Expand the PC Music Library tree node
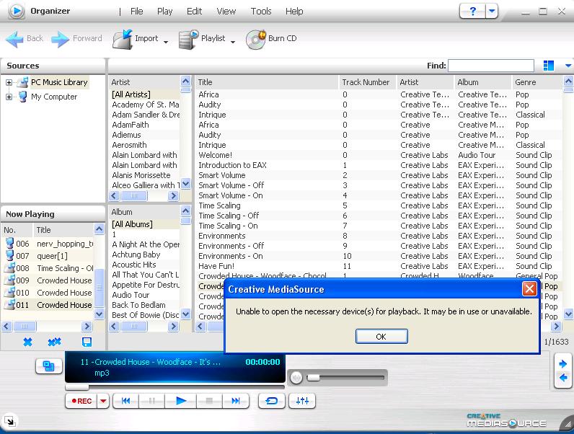The width and height of the screenshot is (574, 434). (x=9, y=83)
